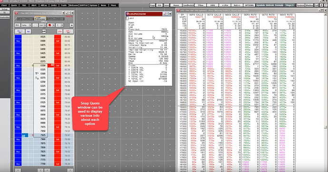Click the red record dot icon in DOM Trader

(50, 25)
